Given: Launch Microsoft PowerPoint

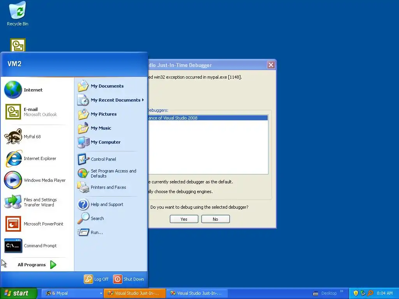Looking at the screenshot, I should click(x=34, y=224).
